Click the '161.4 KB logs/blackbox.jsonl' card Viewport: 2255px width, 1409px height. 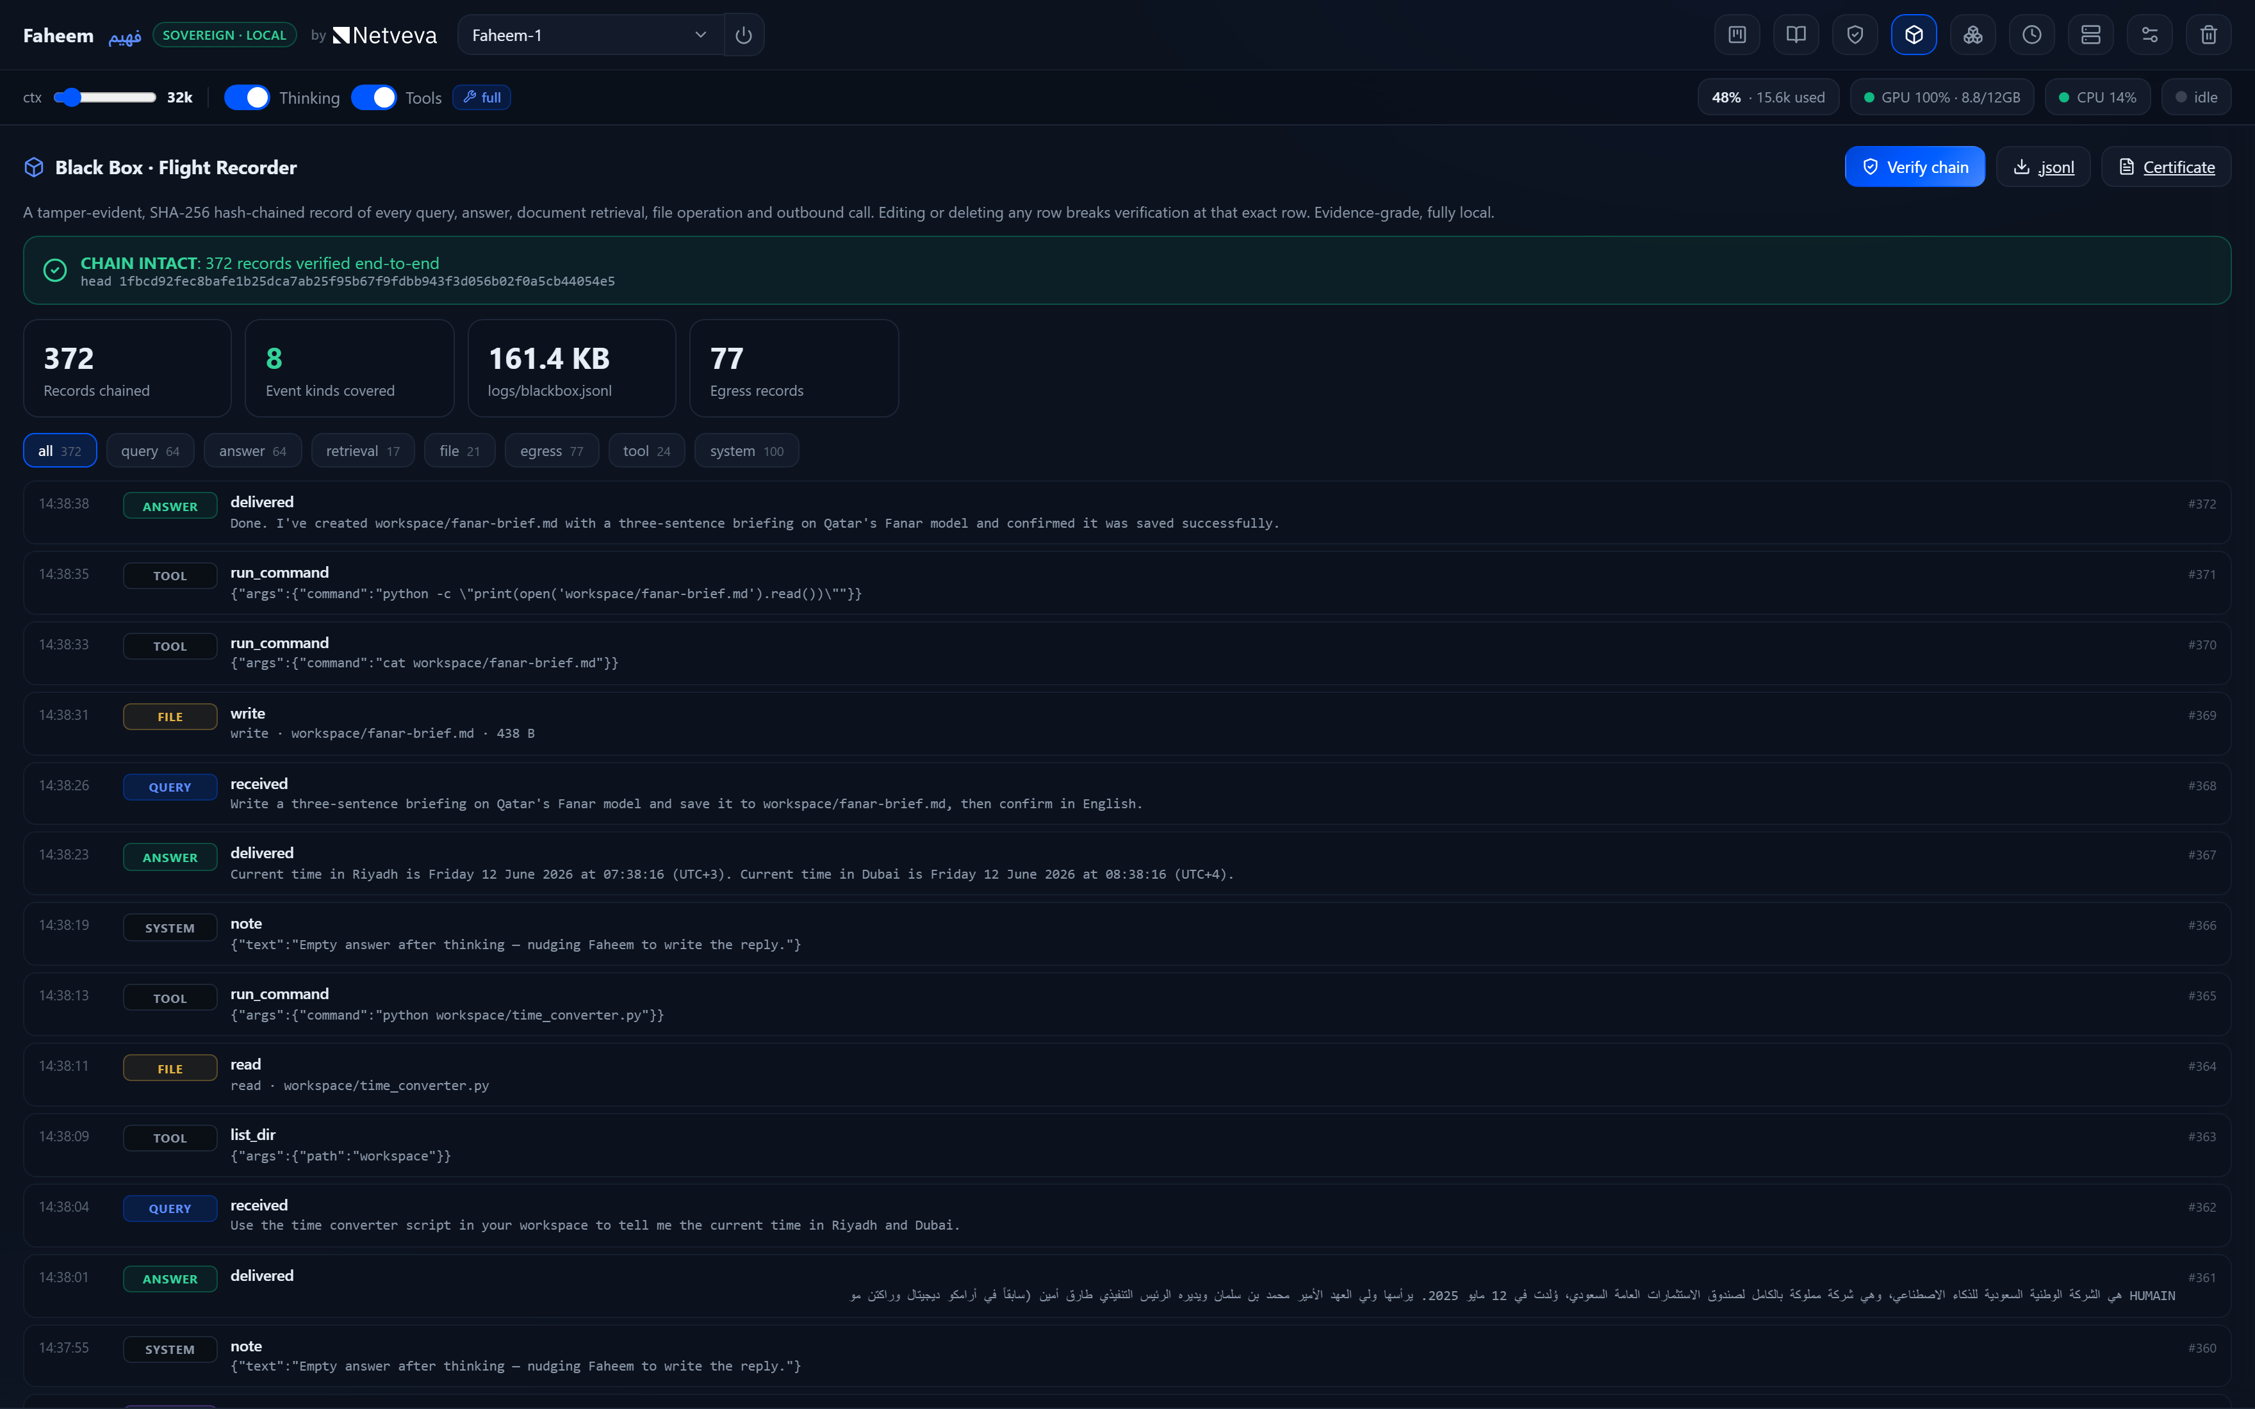tap(571, 368)
